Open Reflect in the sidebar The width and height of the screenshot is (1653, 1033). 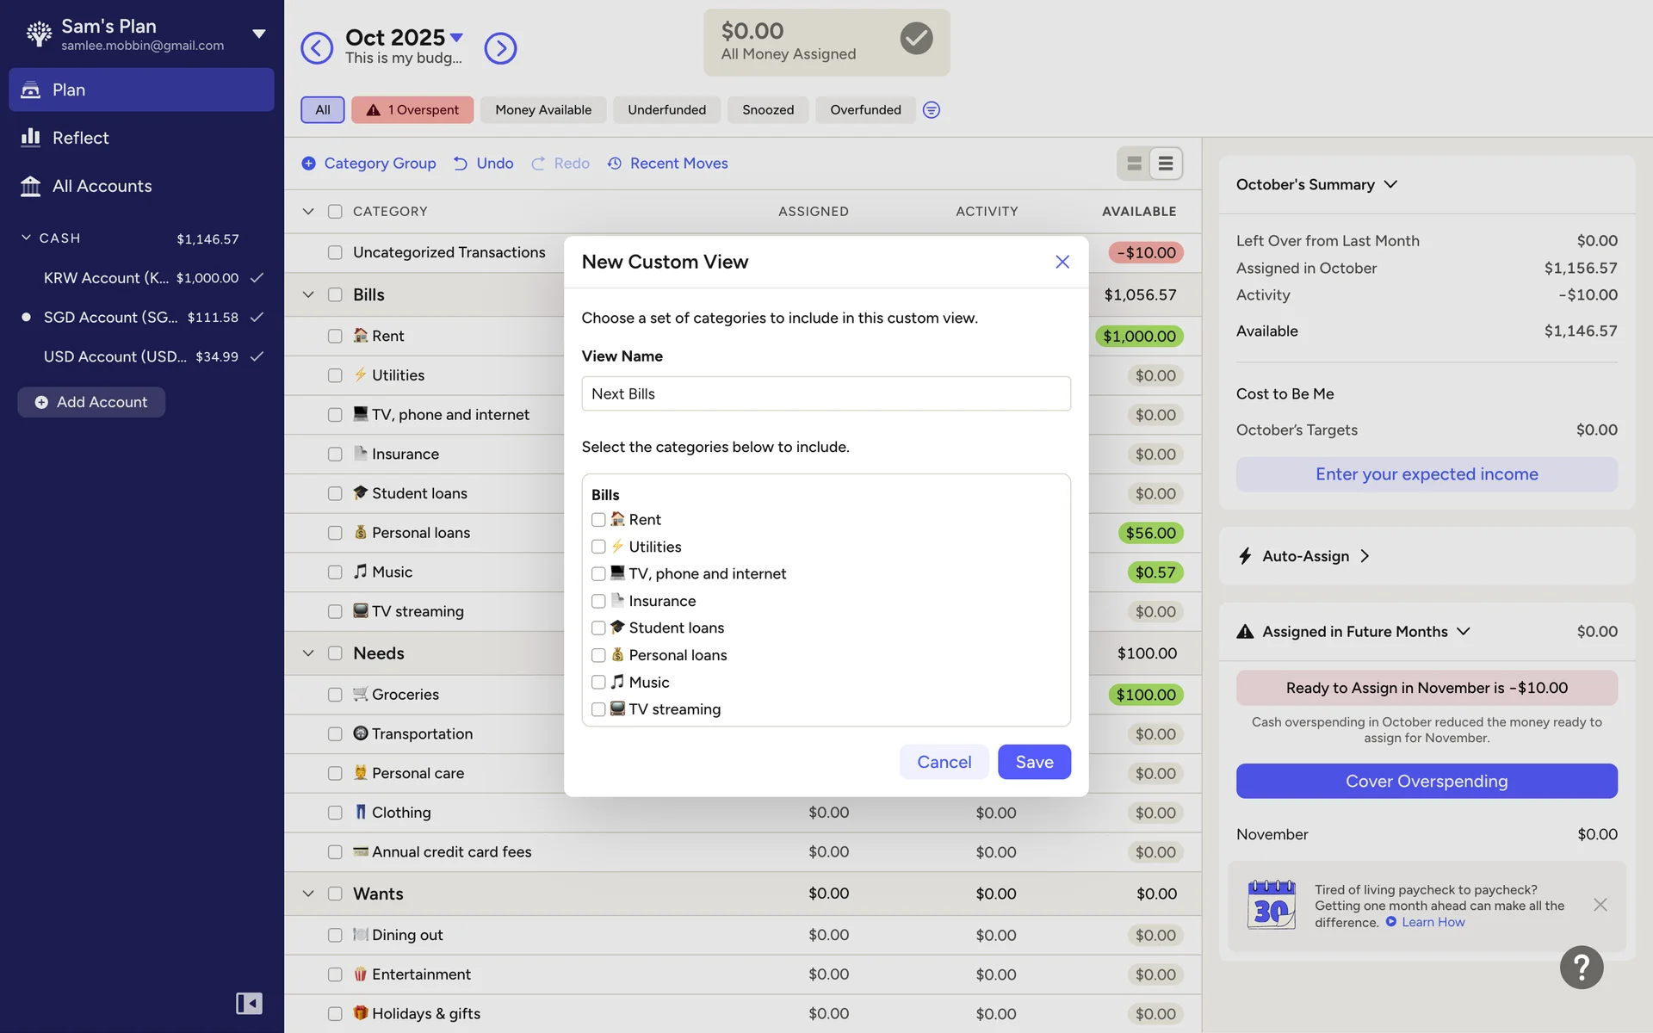80,138
